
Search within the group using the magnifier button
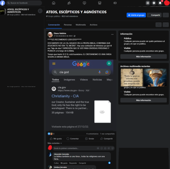159,25
